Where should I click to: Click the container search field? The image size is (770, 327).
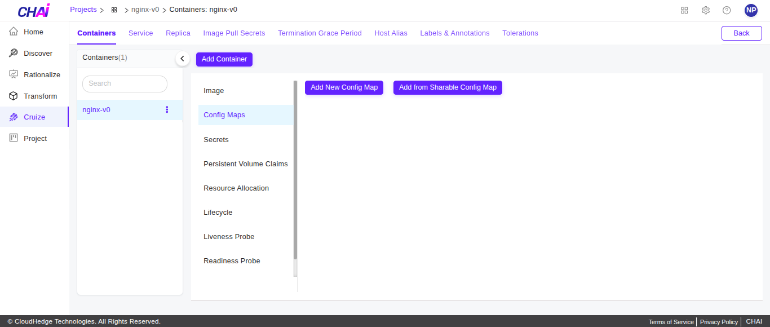coord(124,83)
